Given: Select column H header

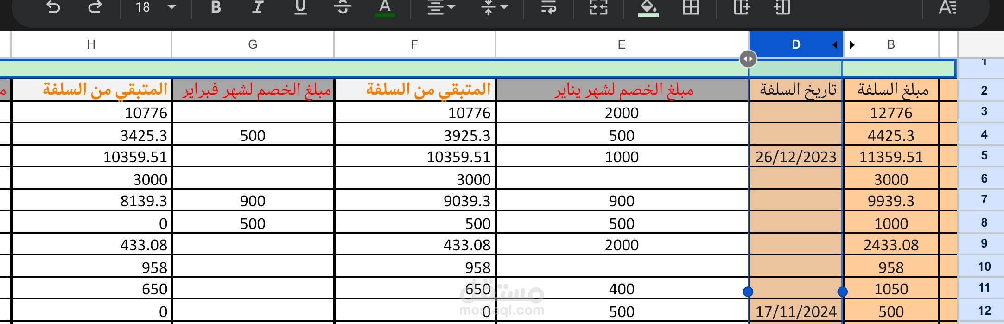Looking at the screenshot, I should tap(91, 44).
